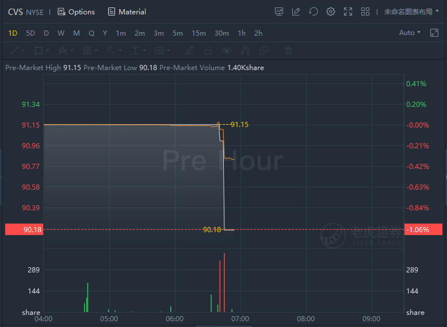Expand the shape tool options arrow
Image resolution: width=447 pixels, height=327 pixels.
pyautogui.click(x=48, y=51)
